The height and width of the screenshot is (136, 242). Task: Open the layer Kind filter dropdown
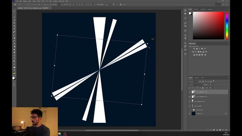pos(193,82)
